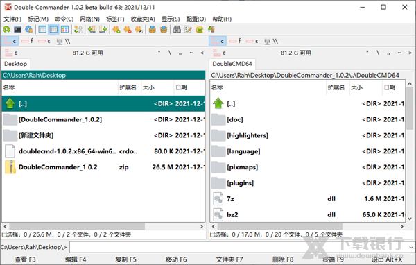Focus the command line input field
Image resolution: width=416 pixels, height=265 pixels.
coord(239,247)
